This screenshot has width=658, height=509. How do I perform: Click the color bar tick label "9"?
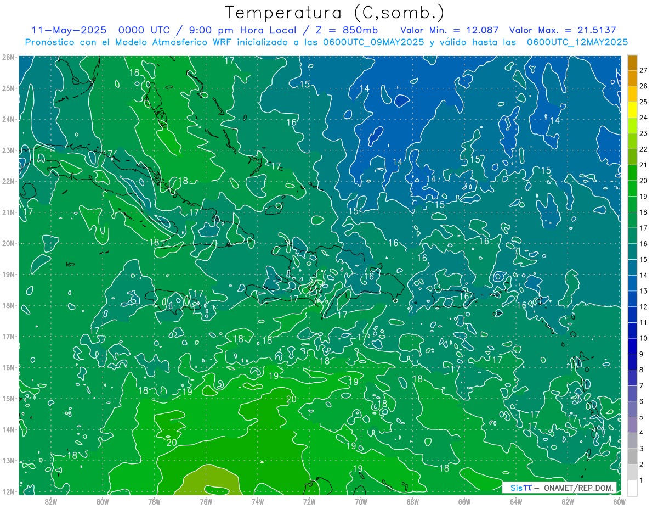[642, 354]
